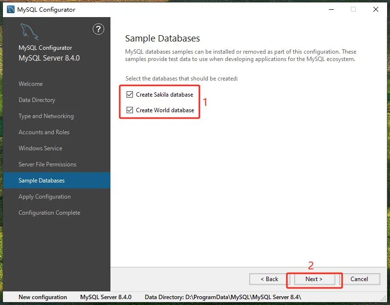Click 'MySQL Server 8.4.0' in status bar
Screen dimensions: 390x305
pyautogui.click(x=106, y=297)
